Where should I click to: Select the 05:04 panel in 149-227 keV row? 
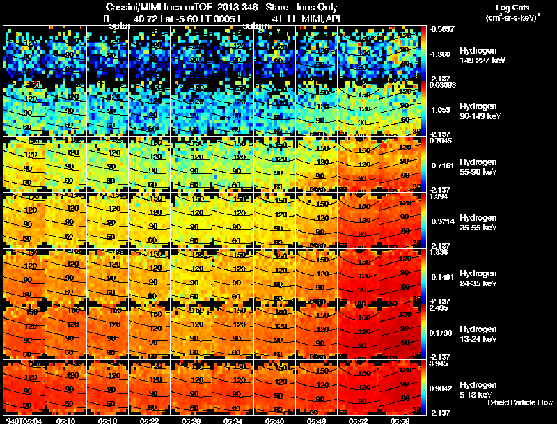[24, 54]
